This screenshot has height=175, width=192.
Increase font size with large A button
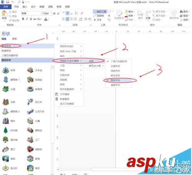tap(55, 13)
